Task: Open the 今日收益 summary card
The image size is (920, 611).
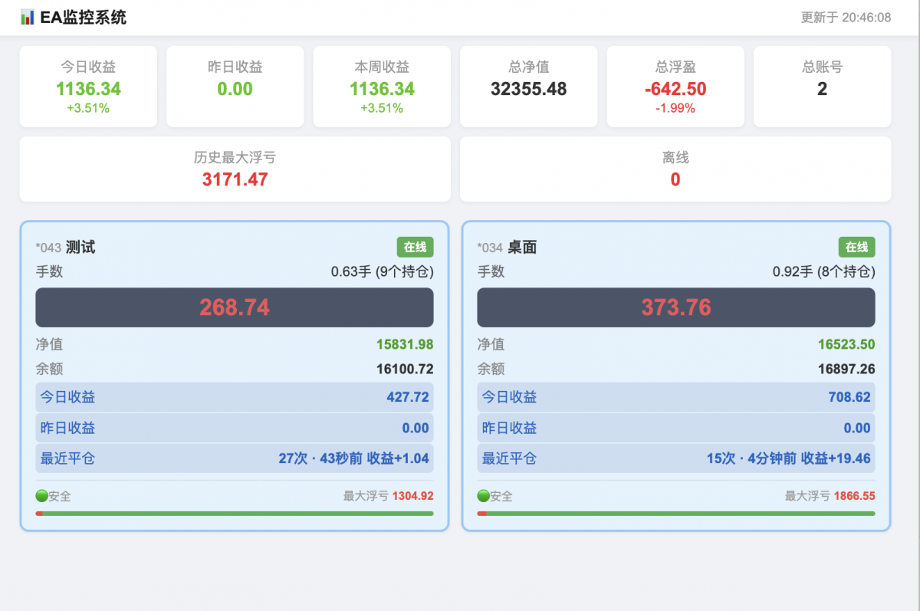Action: [88, 87]
